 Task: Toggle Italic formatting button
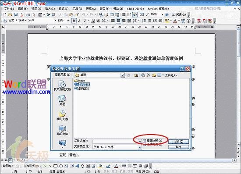point(79,21)
